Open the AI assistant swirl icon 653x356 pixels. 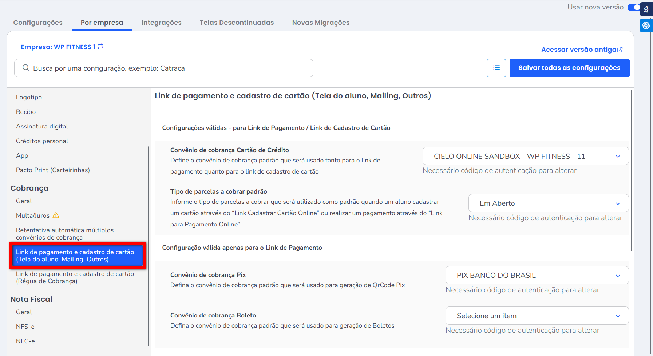646,25
